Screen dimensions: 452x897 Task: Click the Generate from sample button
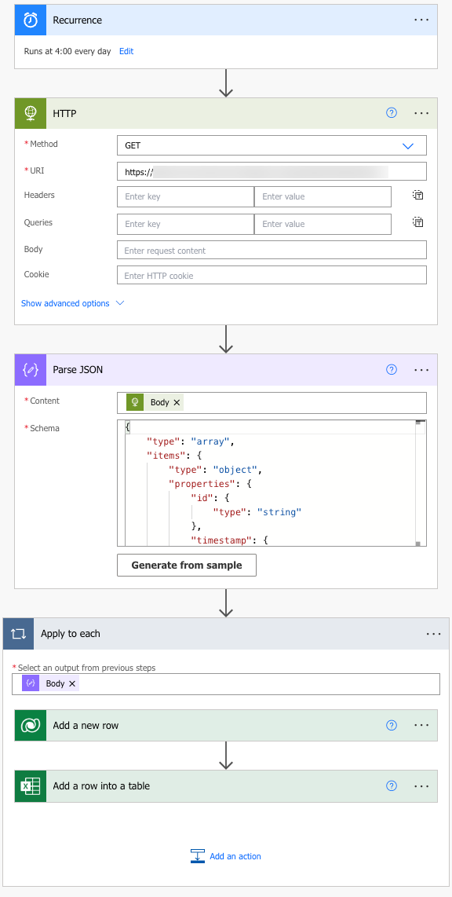tap(186, 565)
